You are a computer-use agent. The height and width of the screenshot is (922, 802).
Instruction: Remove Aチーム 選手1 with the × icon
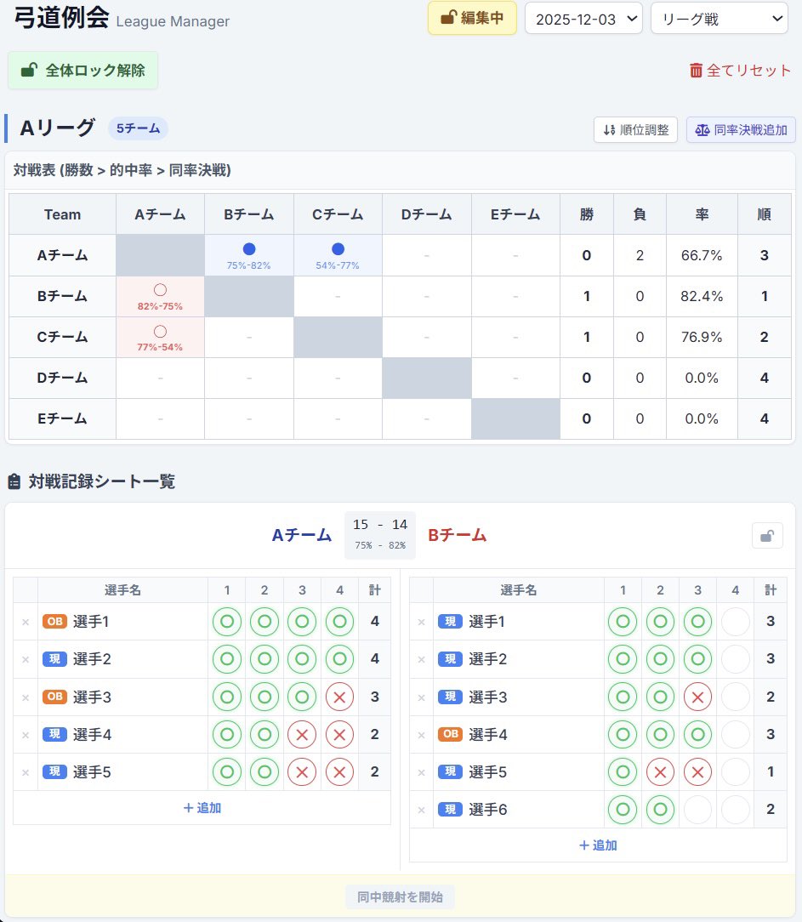click(x=26, y=622)
